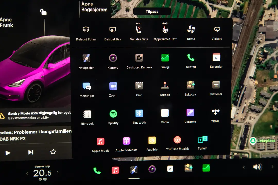
Task: Turn on Oppvarmet Ratt
Action: pyautogui.click(x=165, y=30)
